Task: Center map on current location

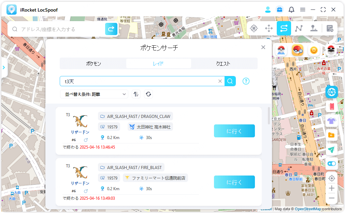Action: click(332, 178)
